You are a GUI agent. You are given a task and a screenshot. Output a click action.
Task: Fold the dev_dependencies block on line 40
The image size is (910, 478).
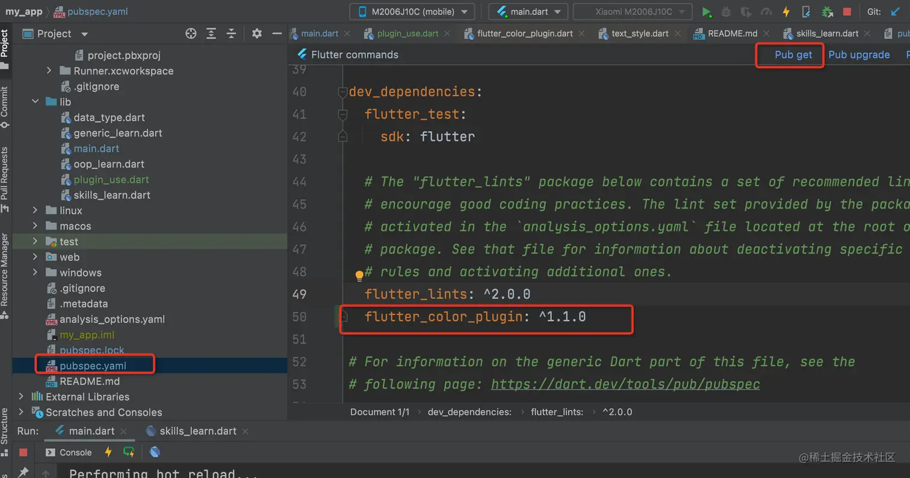click(x=342, y=92)
